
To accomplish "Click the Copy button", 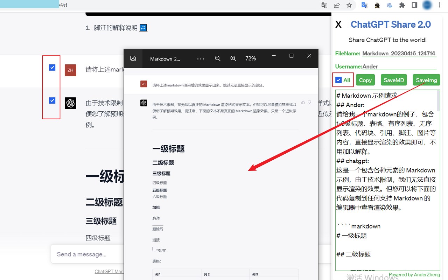I will [x=365, y=80].
